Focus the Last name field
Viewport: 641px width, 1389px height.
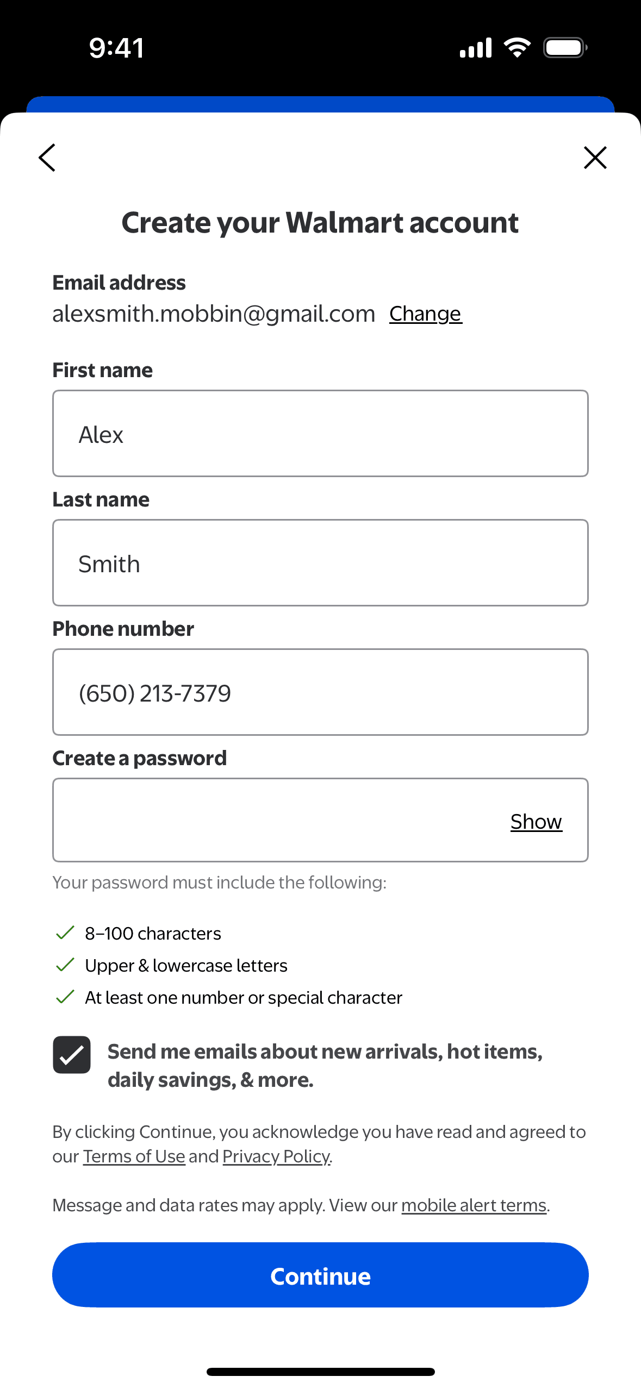(320, 563)
